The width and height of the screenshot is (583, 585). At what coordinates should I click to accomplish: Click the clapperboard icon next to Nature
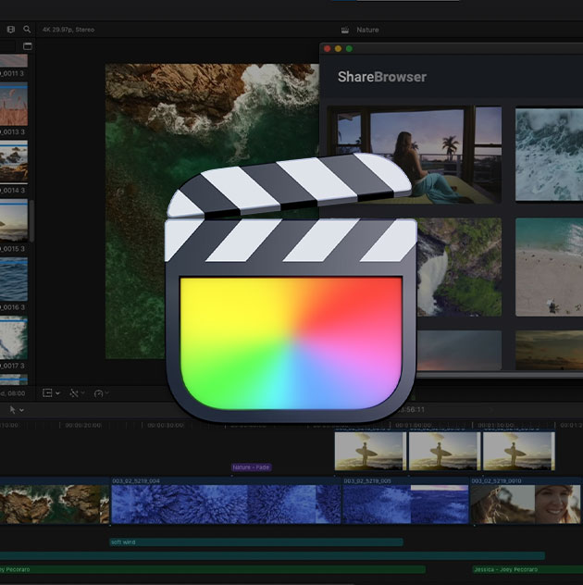tap(345, 30)
